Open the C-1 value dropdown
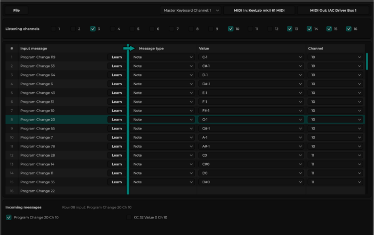Image resolution: width=374 pixels, height=235 pixels. coord(251,57)
